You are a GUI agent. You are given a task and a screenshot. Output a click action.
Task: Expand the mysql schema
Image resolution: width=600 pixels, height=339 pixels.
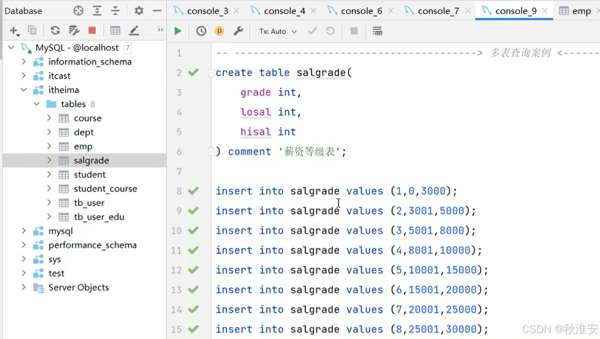coord(24,231)
